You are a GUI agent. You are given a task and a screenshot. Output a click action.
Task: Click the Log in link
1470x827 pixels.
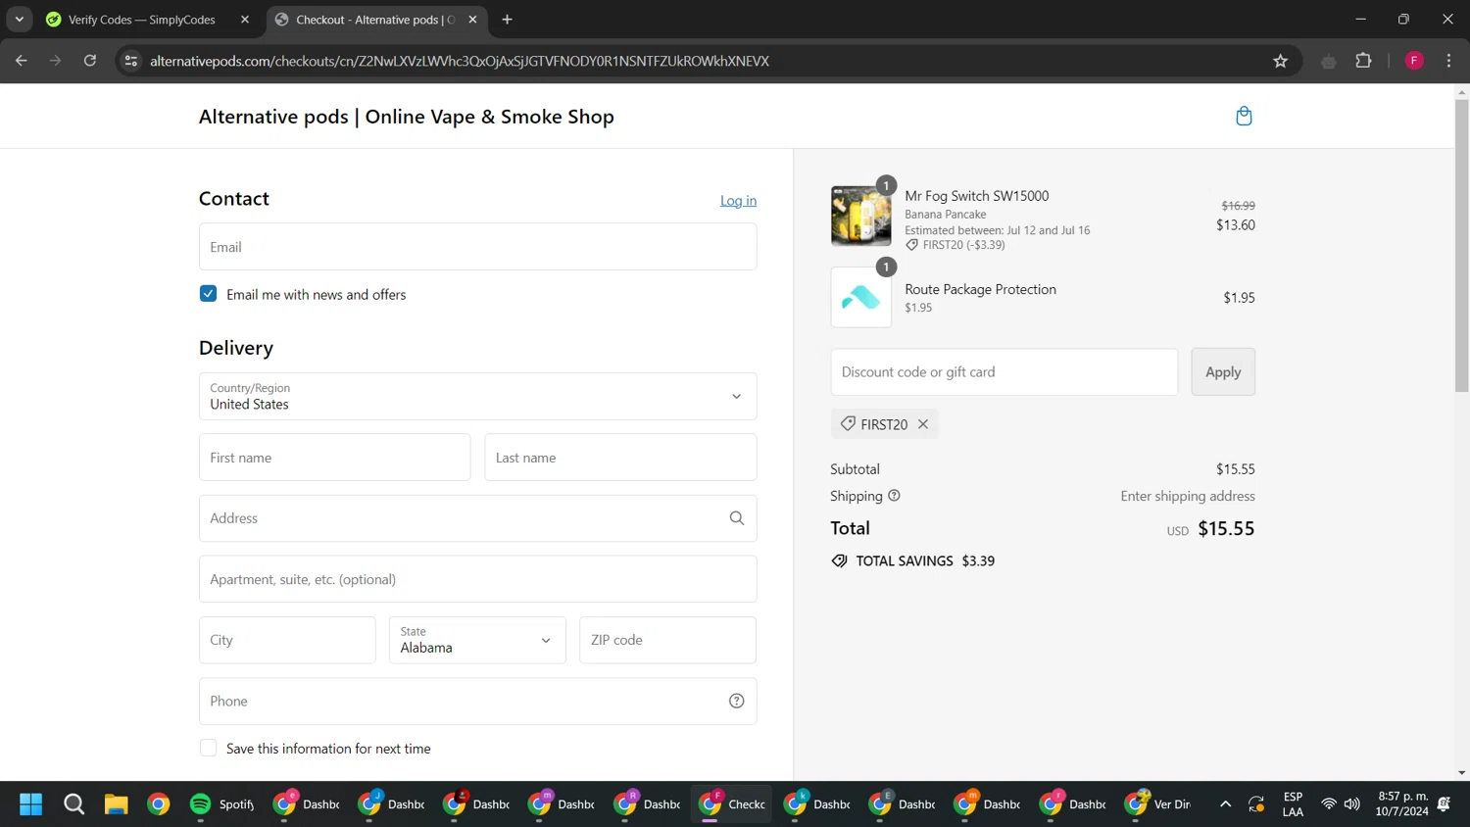738,201
